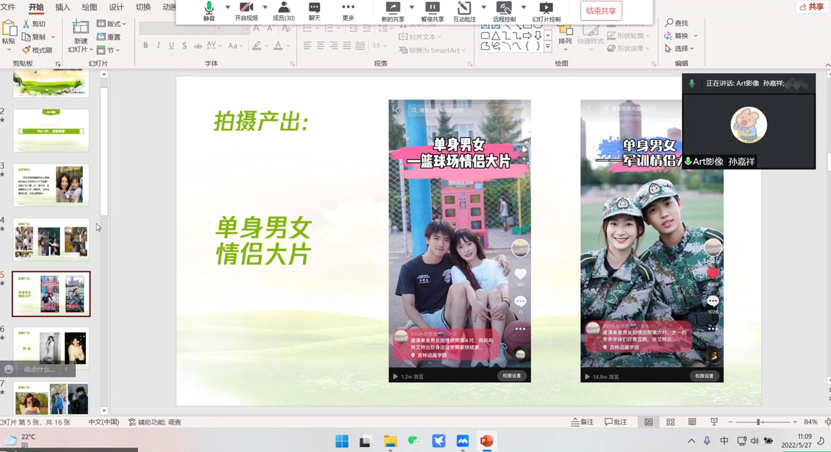831x452 pixels.
Task: Open the chat (聊天) panel in meeting toolbar
Action: click(x=314, y=11)
